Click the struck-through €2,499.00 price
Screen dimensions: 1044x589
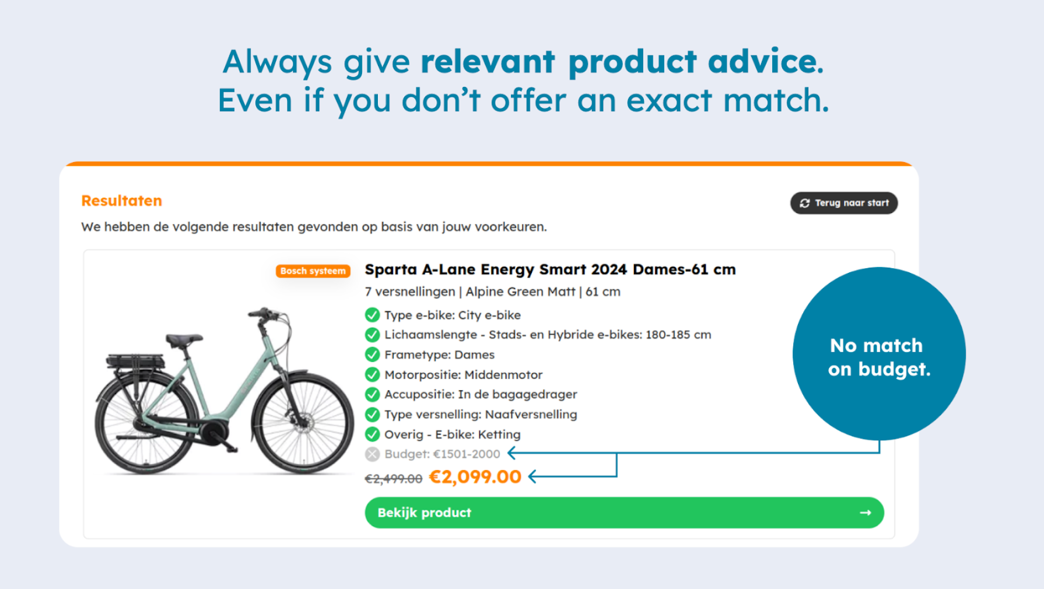click(394, 479)
